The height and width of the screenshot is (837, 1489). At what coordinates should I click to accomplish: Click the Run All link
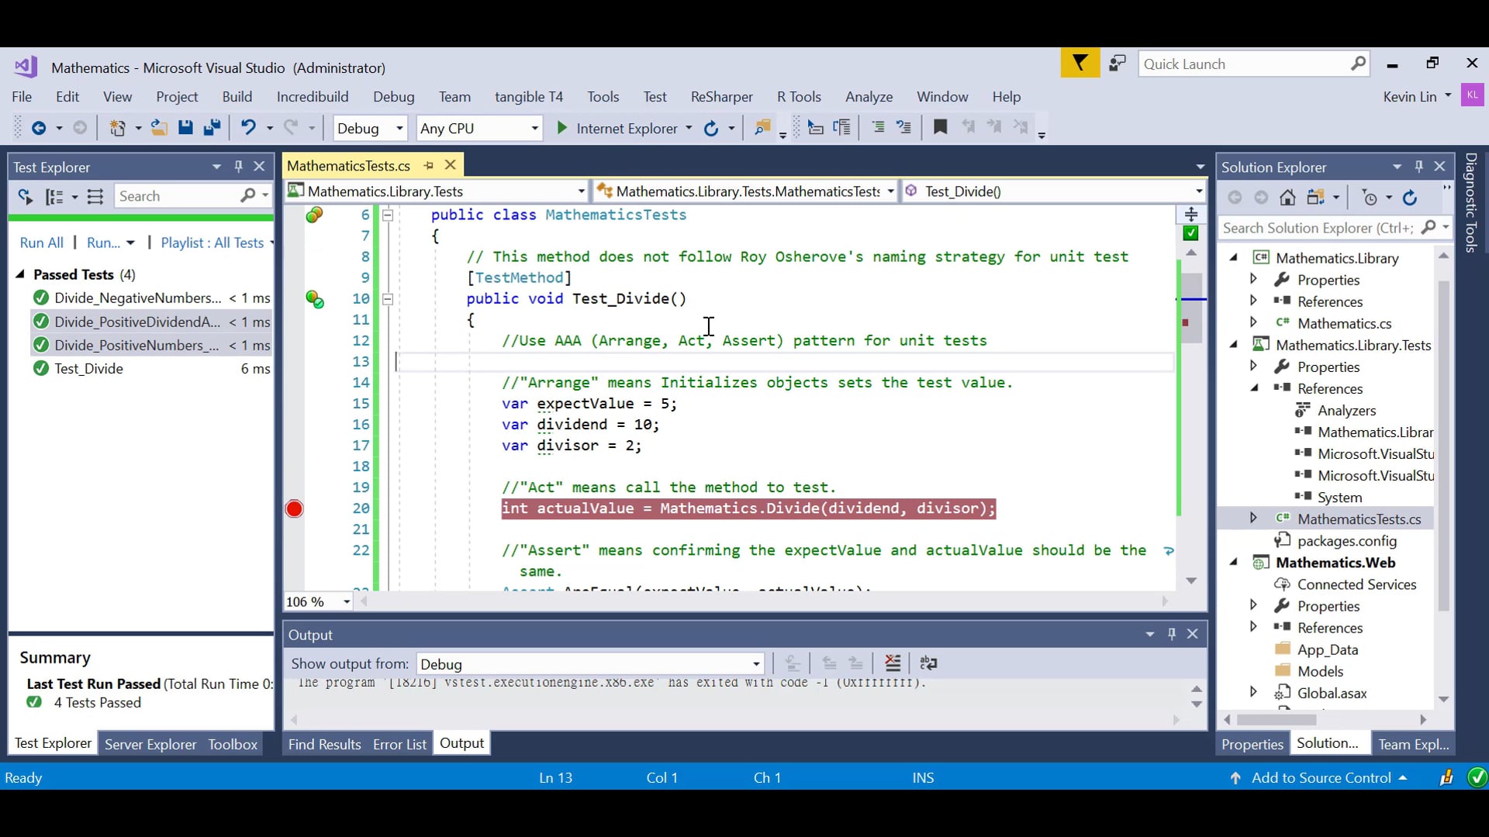41,243
